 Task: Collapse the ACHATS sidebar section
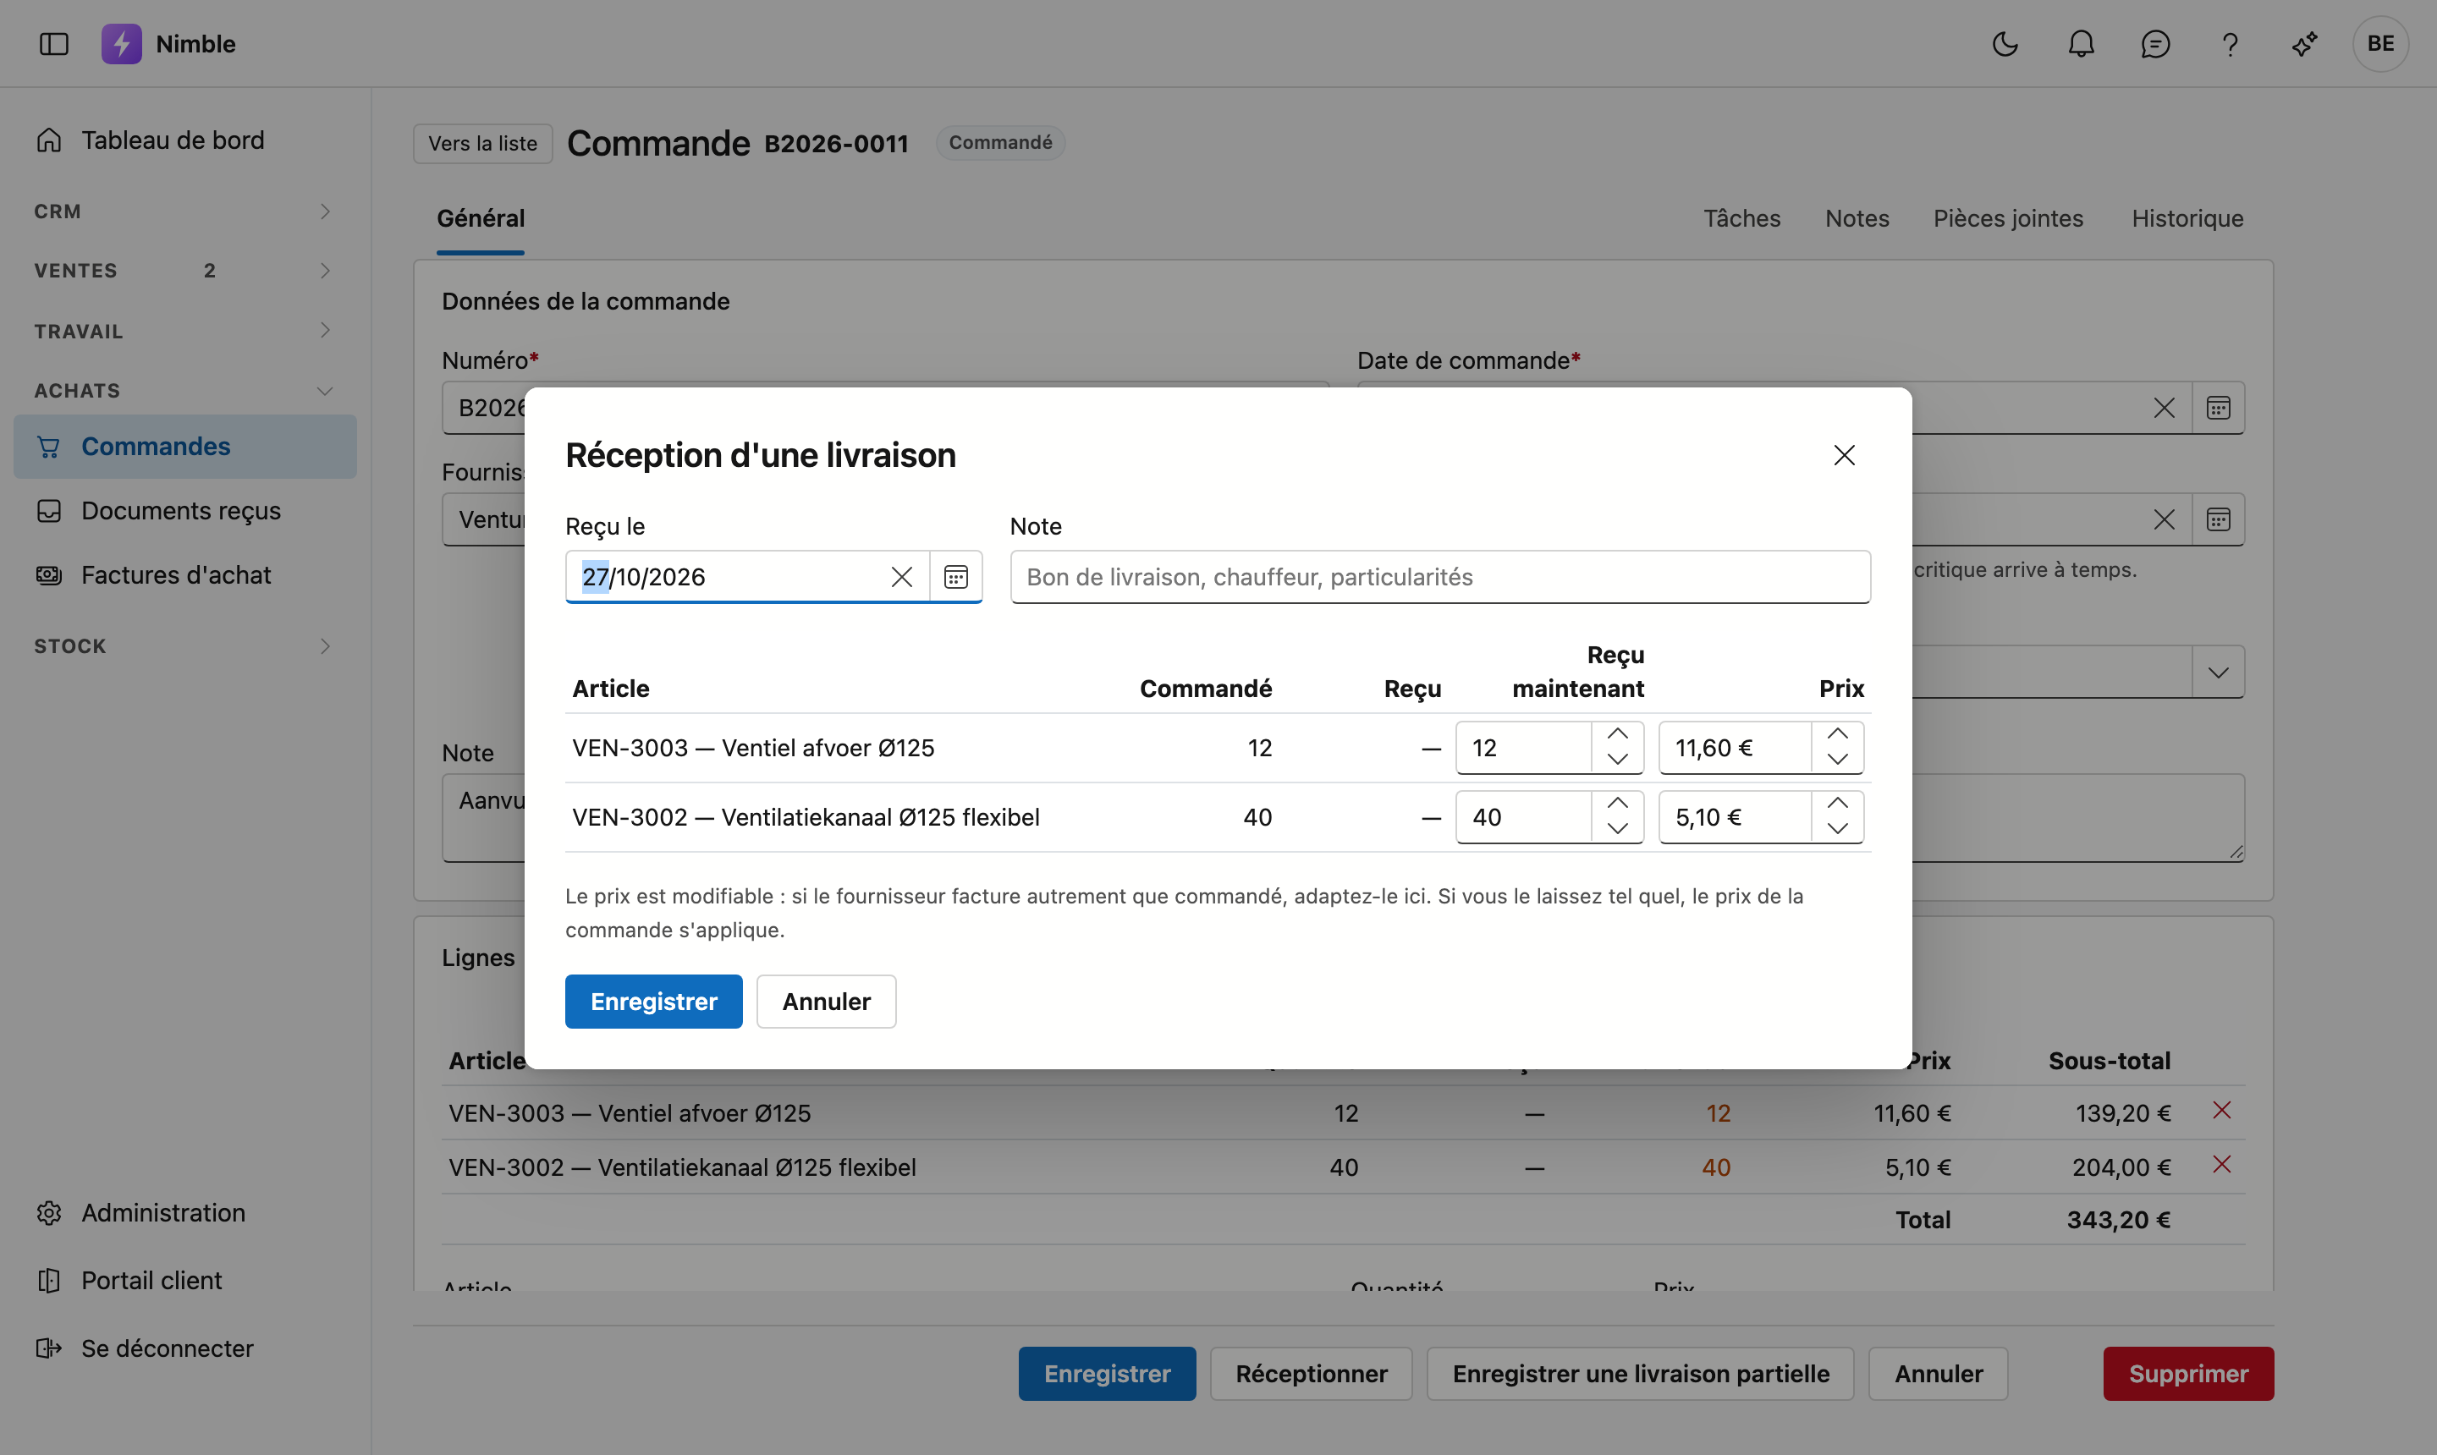click(184, 390)
